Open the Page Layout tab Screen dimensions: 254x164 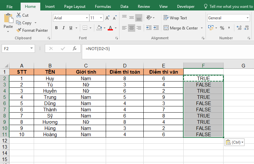[75, 7]
